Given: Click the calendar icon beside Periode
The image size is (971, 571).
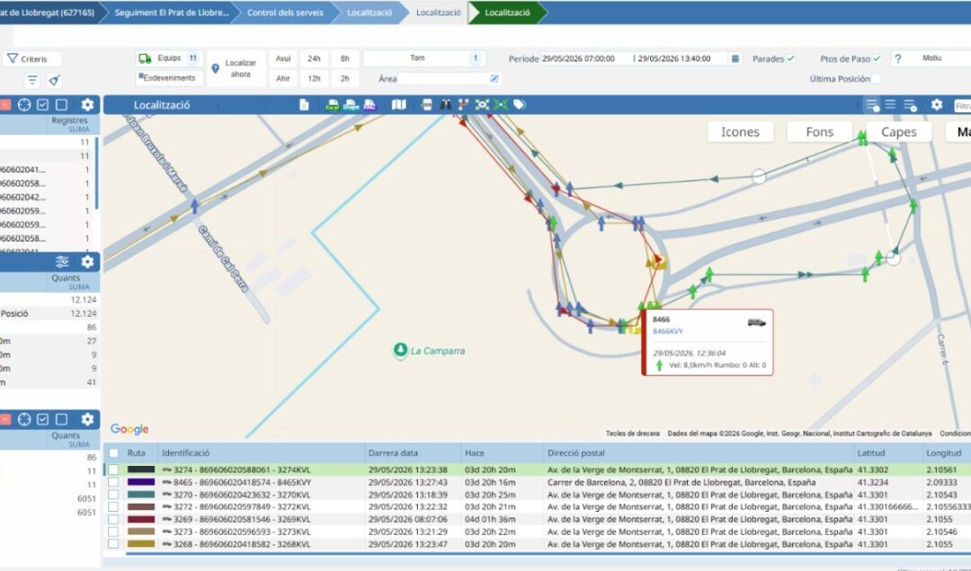Looking at the screenshot, I should click(x=735, y=58).
